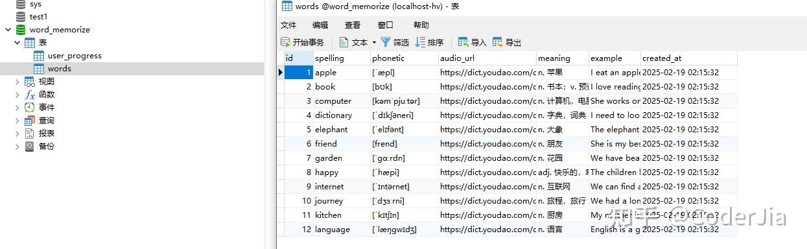Open the 帮助 menu
The width and height of the screenshot is (807, 249).
tap(421, 25)
